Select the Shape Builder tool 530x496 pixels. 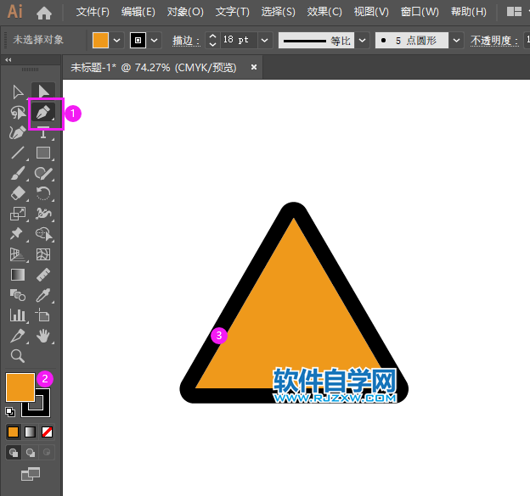coord(44,234)
